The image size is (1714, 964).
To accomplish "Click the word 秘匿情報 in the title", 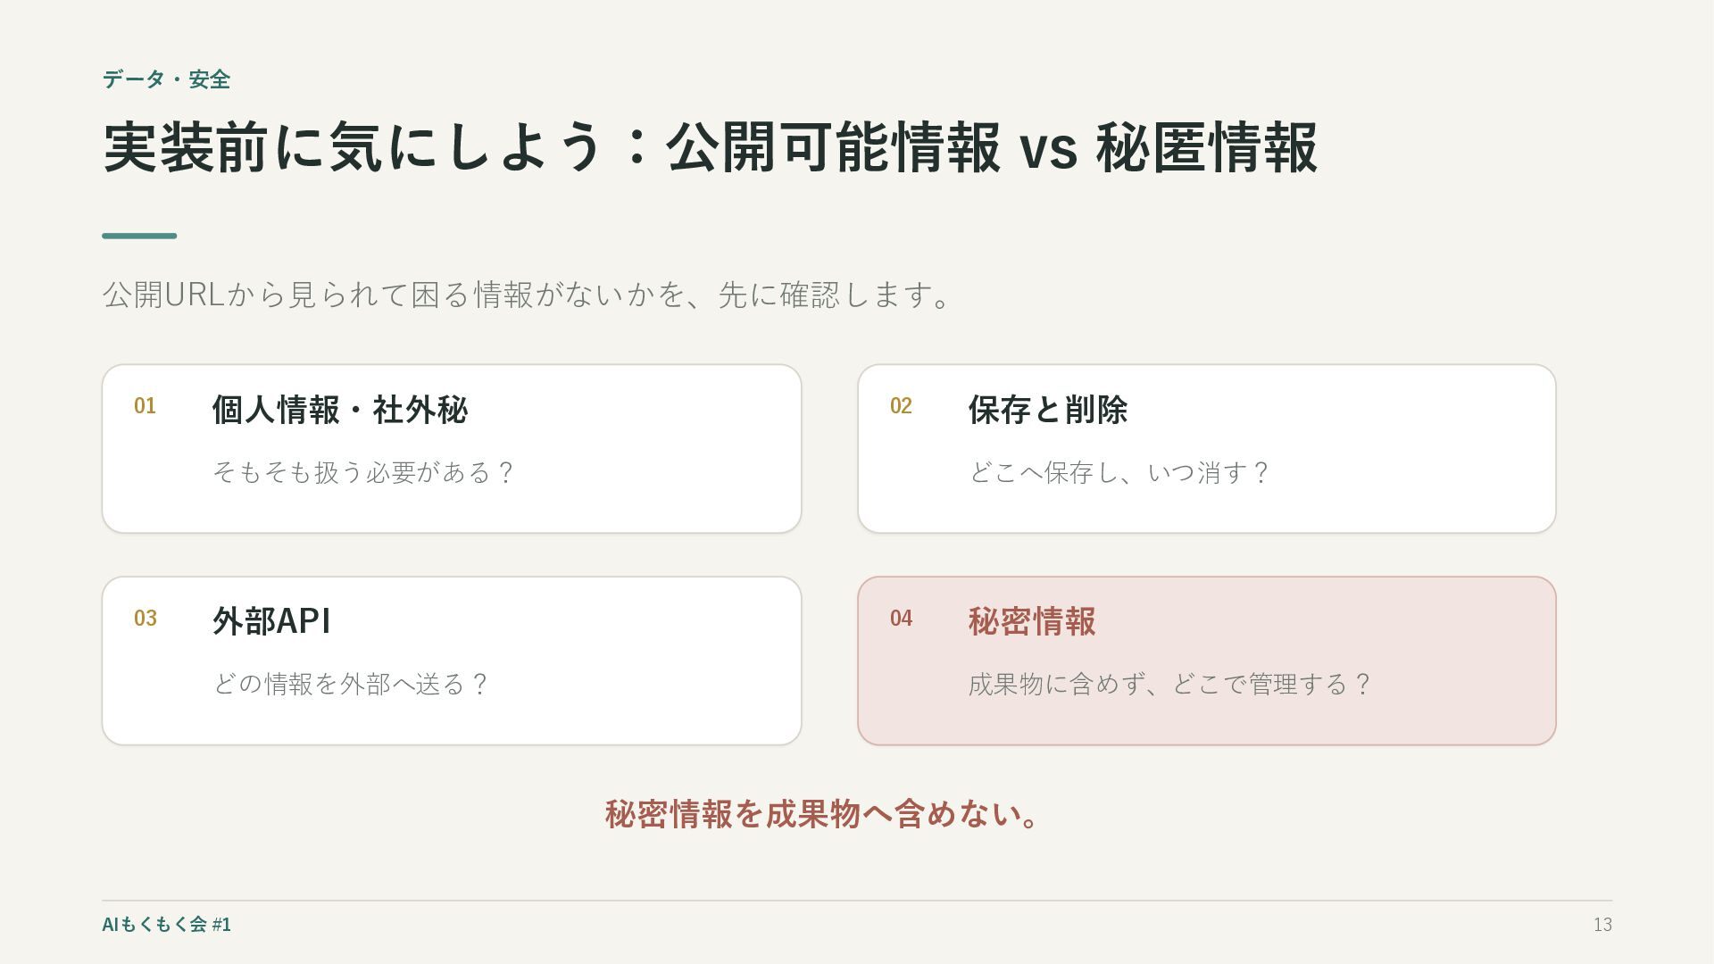I will (x=1207, y=147).
